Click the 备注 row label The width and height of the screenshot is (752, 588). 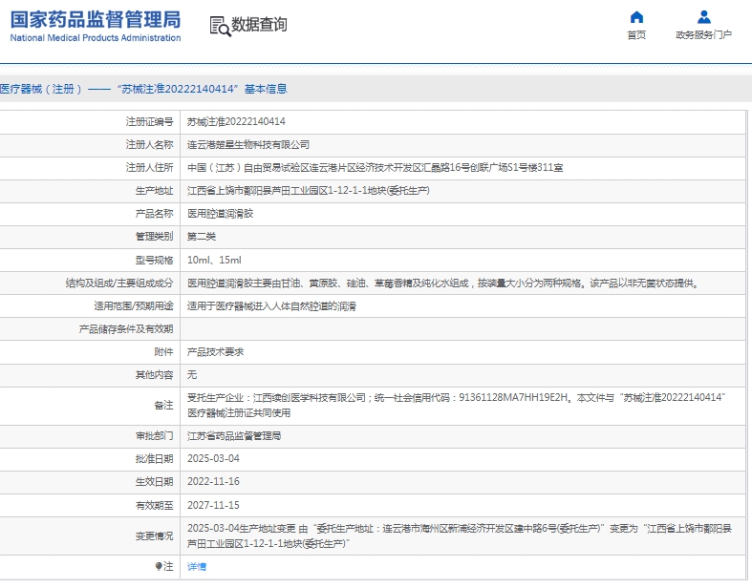click(163, 406)
